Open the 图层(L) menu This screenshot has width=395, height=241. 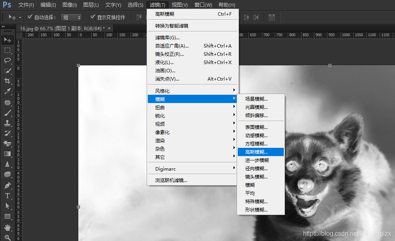click(91, 5)
